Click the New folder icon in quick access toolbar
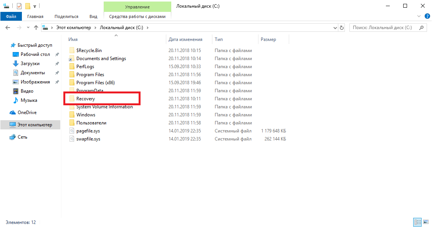This screenshot has height=227, width=432. click(28, 6)
